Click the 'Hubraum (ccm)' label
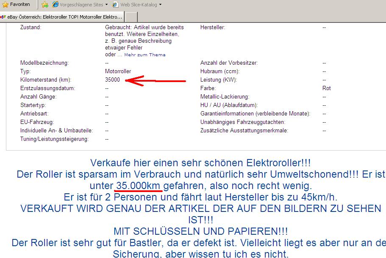 pos(220,71)
